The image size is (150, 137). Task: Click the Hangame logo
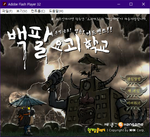coord(131,125)
